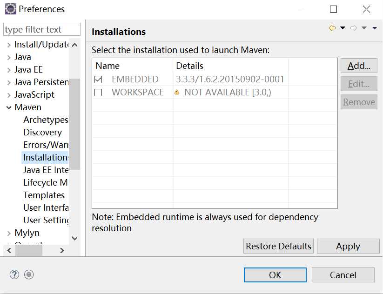Click the warning icon beside NOT AVAILABLE
Image resolution: width=383 pixels, height=294 pixels.
pyautogui.click(x=177, y=93)
